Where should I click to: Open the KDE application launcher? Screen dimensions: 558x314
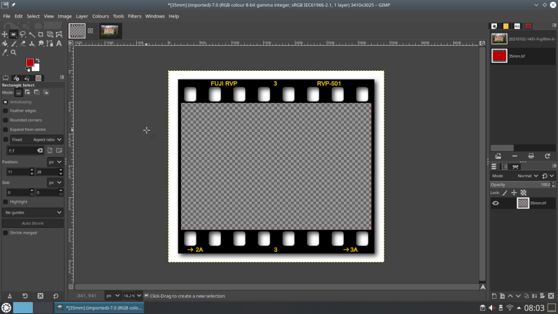[x=6, y=307]
